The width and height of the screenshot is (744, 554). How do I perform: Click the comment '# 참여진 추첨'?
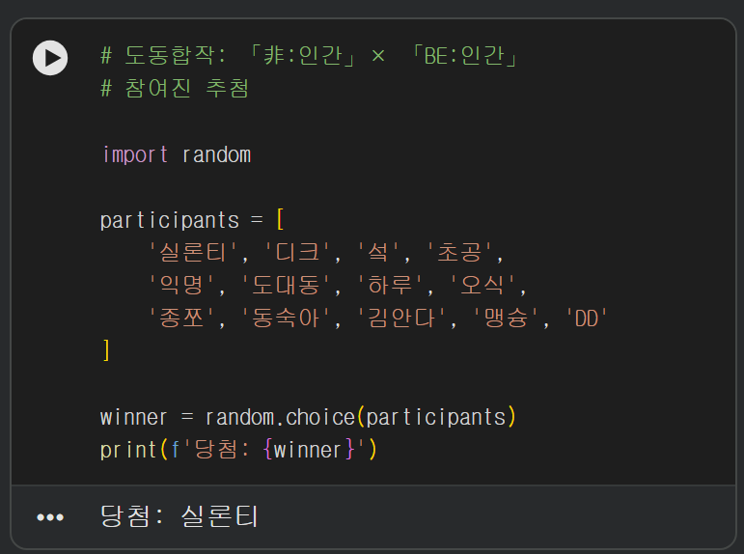click(175, 89)
